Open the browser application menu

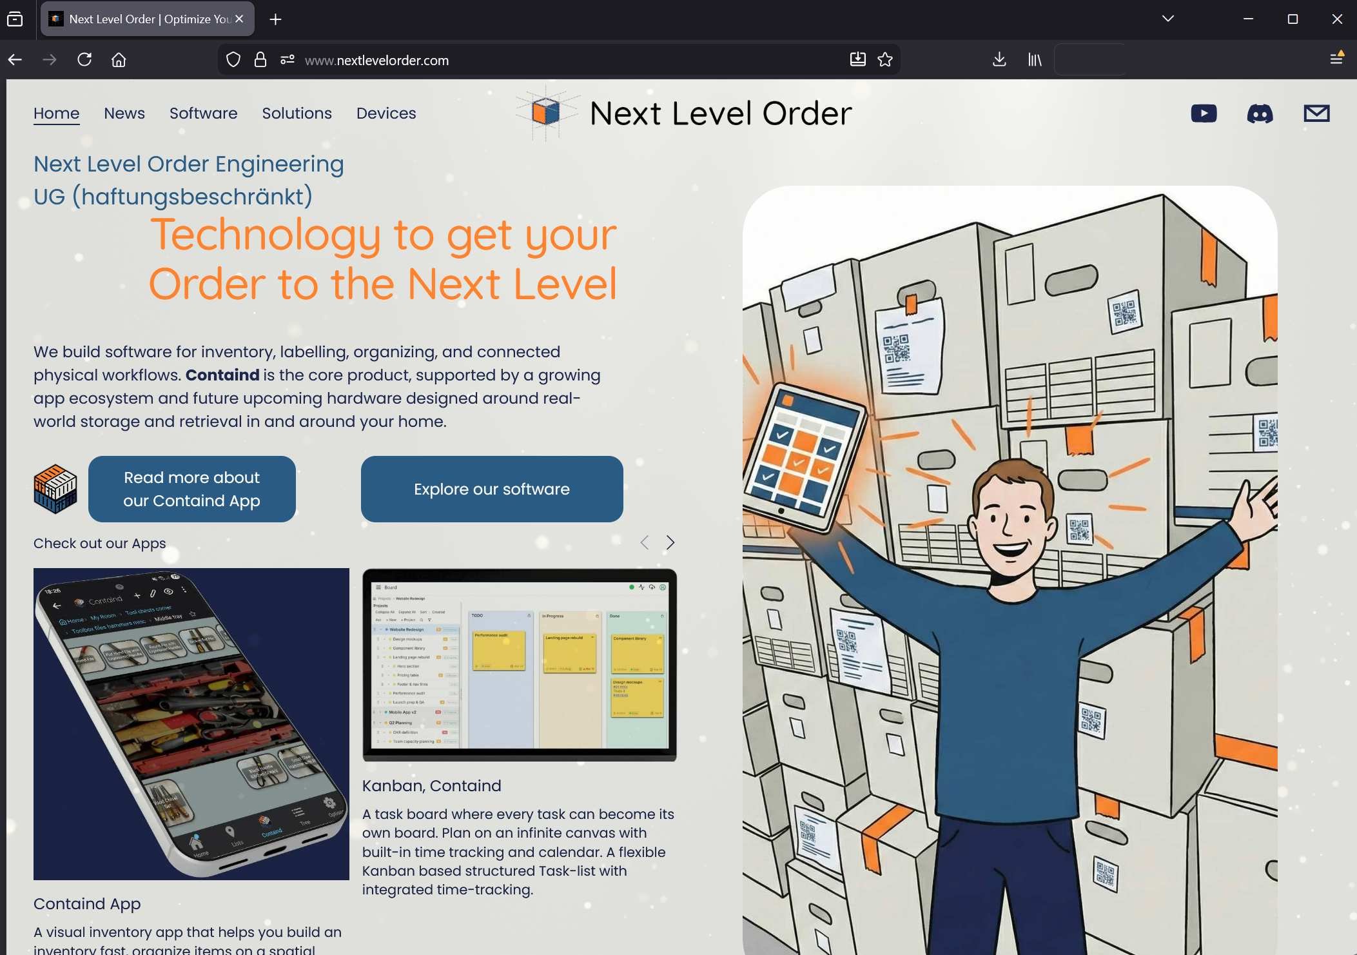point(1337,59)
